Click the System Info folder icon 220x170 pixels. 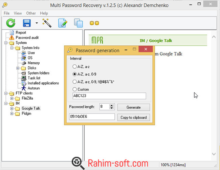pos(18,48)
